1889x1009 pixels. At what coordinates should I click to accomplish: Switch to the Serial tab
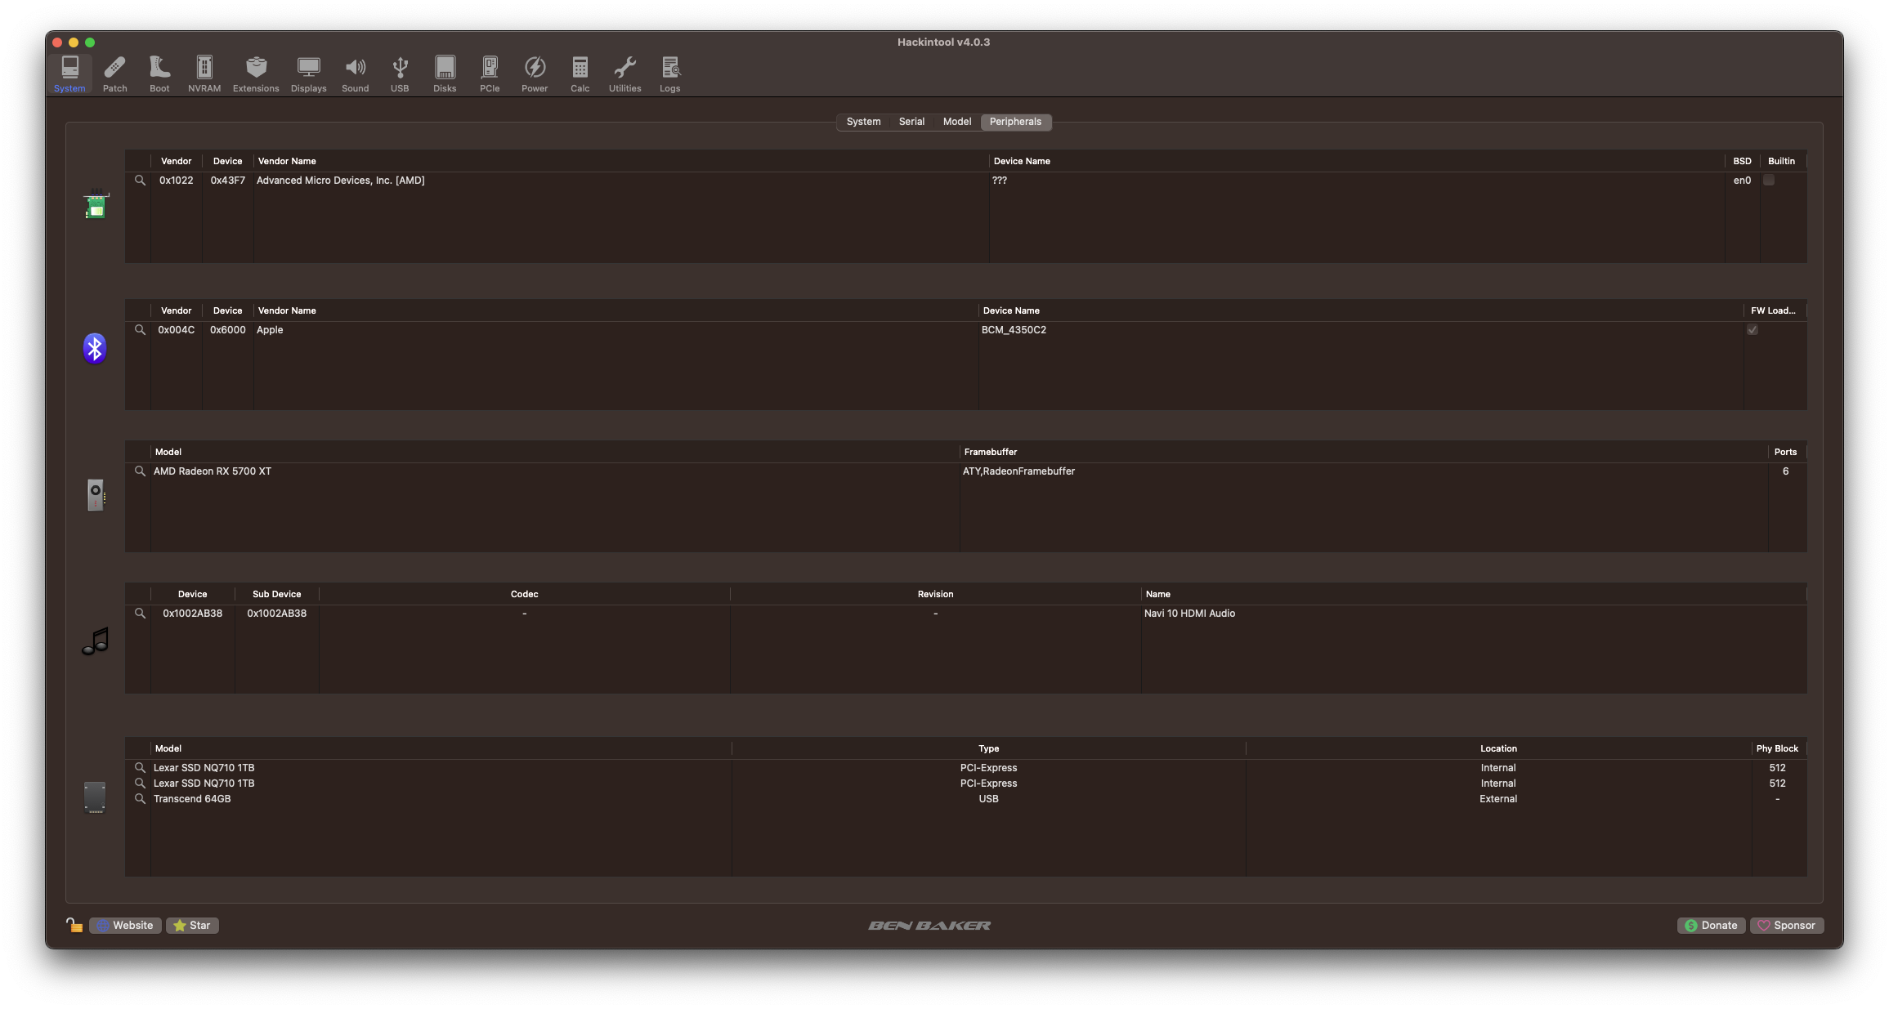click(911, 122)
